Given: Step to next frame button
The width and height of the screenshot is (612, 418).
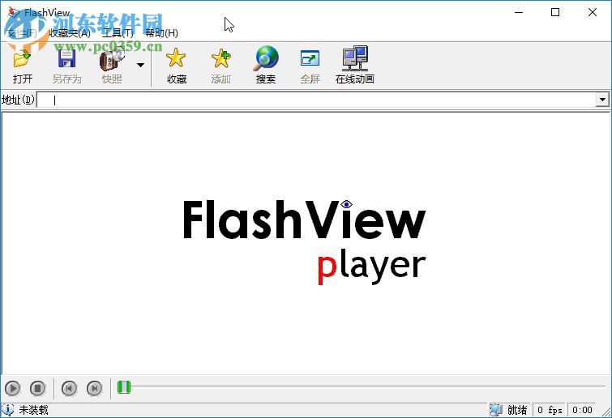Looking at the screenshot, I should [x=95, y=388].
